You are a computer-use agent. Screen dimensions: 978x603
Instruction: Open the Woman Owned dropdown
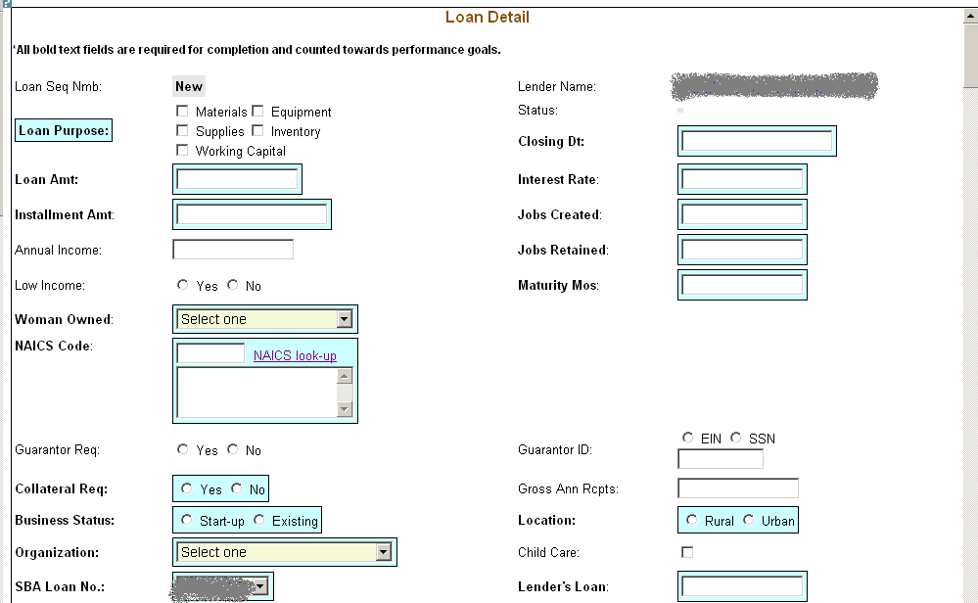(x=265, y=319)
